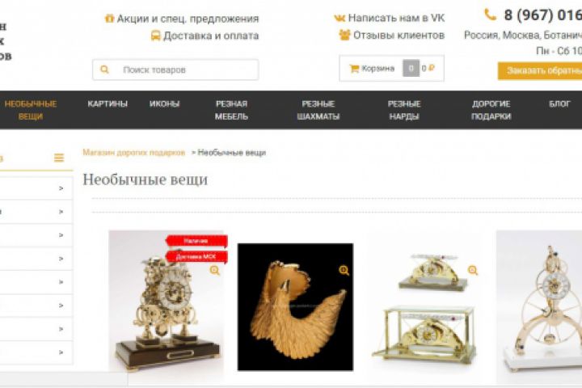Expand the last sidebar category arrow
This screenshot has height=388, width=582.
tap(61, 352)
